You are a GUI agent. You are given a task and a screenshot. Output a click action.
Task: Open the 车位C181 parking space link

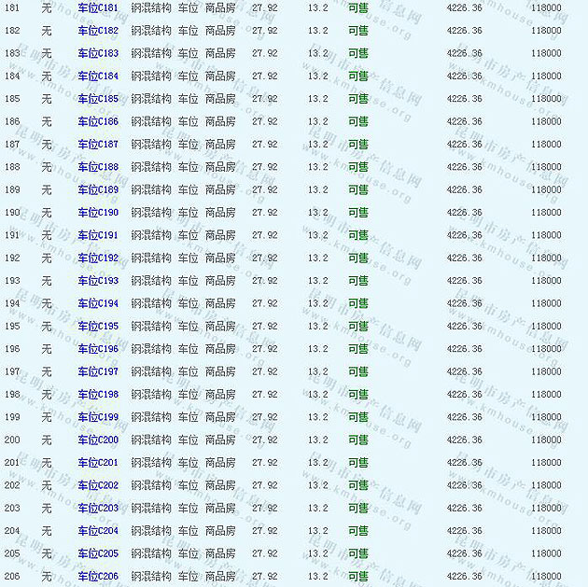98,7
